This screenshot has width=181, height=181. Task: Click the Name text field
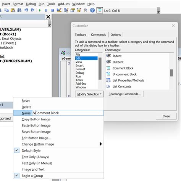coord(68,113)
